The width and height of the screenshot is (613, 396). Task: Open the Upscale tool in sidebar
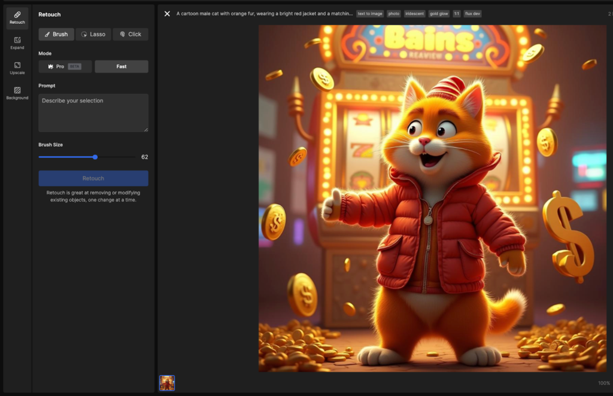click(17, 68)
